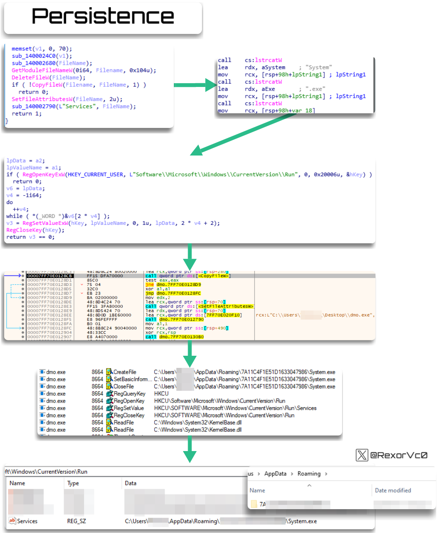This screenshot has width=439, height=533.
Task: Open the 7A folder icon in Roaming
Action: pyautogui.click(x=254, y=504)
